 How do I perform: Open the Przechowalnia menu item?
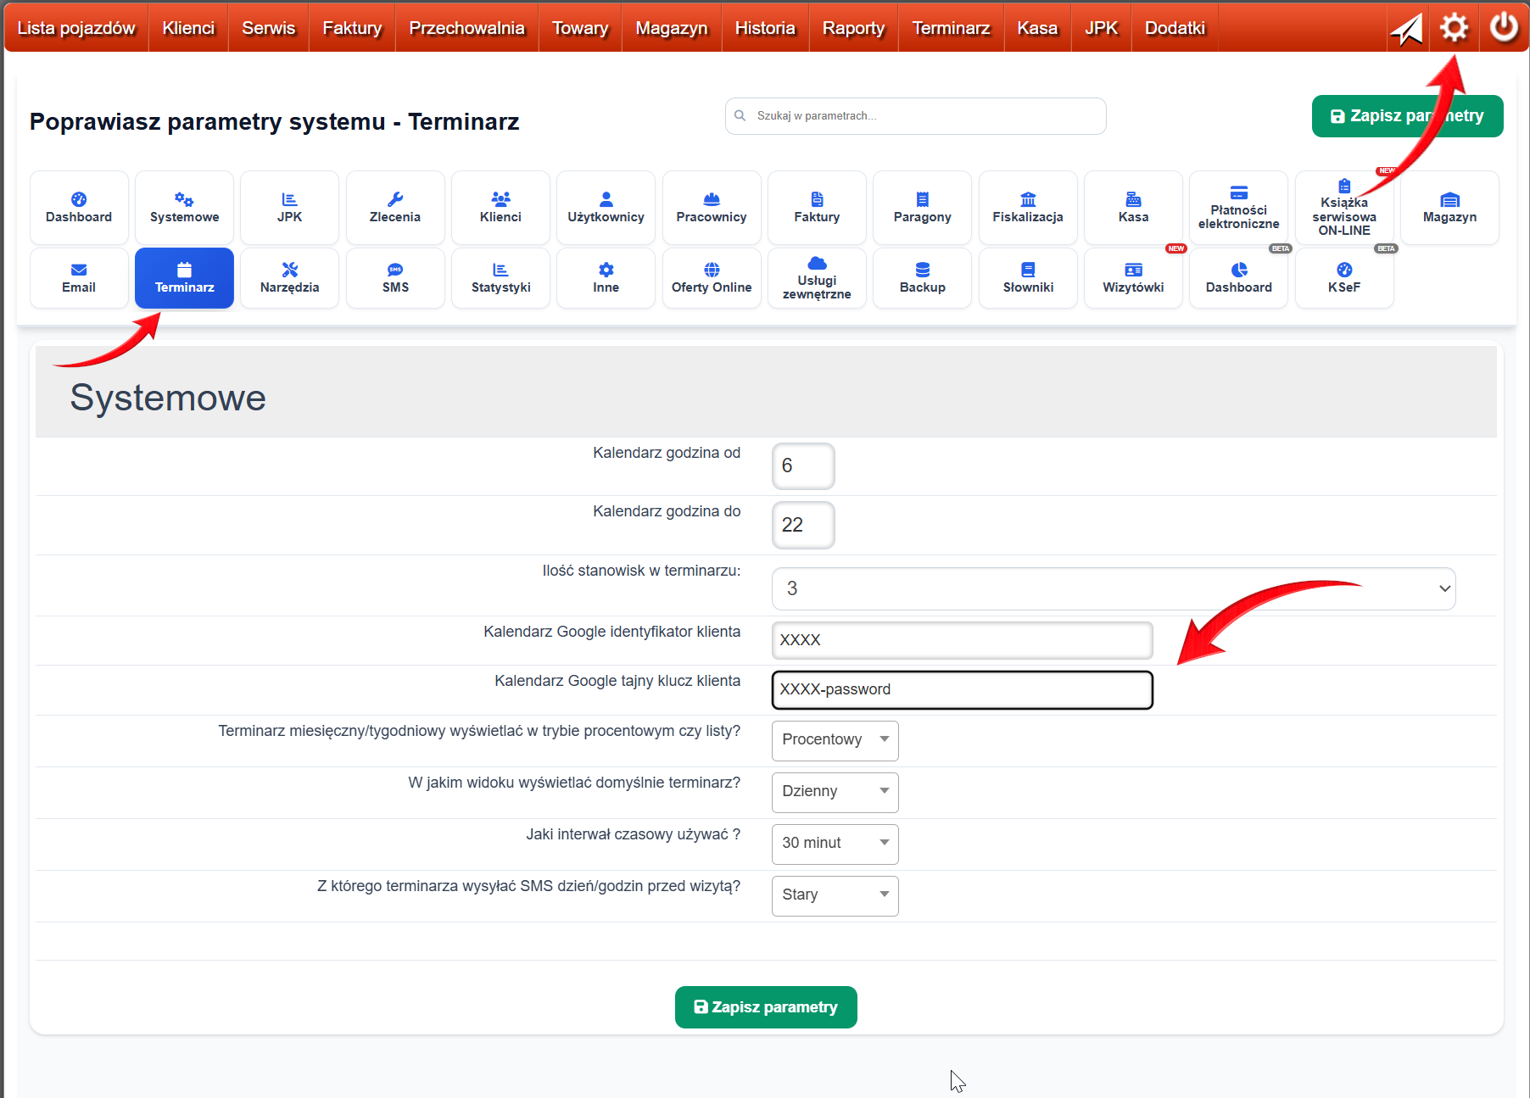(x=466, y=28)
